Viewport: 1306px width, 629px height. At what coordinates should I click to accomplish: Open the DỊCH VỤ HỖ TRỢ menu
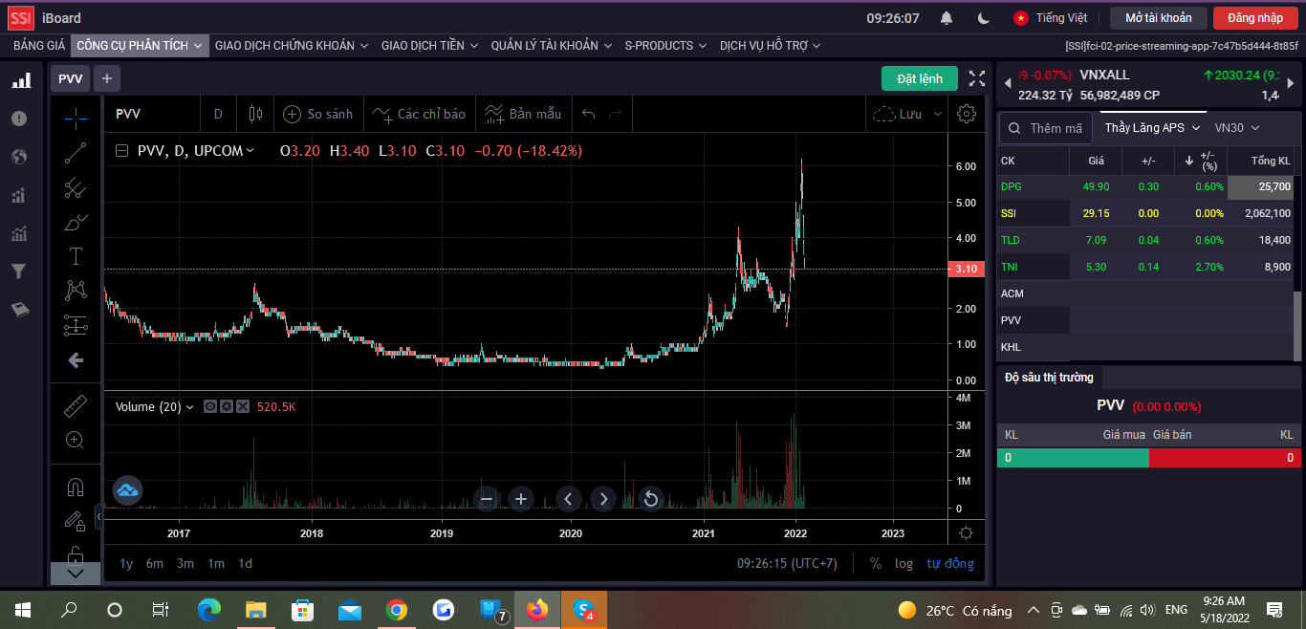pyautogui.click(x=771, y=45)
